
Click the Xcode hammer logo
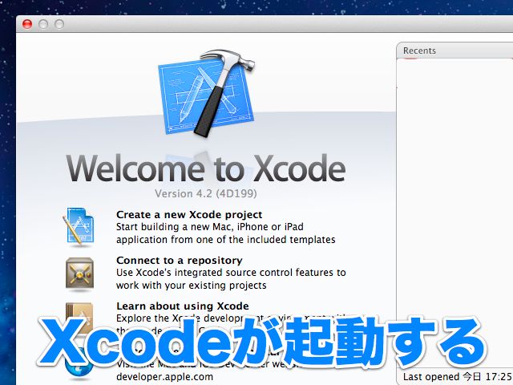coord(207,93)
